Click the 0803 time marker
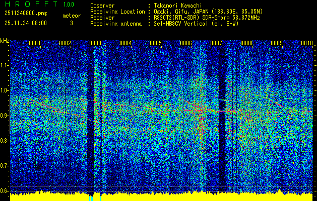The image size is (317, 201). [x=95, y=43]
